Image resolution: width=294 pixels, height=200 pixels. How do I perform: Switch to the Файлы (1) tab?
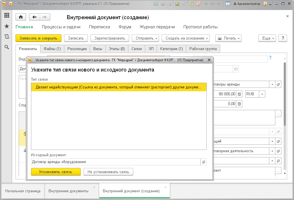click(x=52, y=49)
